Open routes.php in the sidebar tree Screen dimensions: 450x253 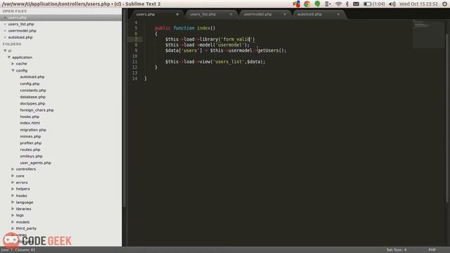(x=30, y=150)
